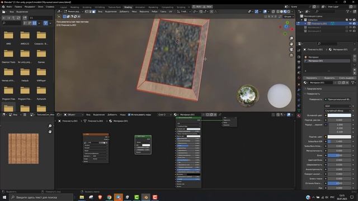
Task: Adjust the Subsurface IOR value slider
Action: pyautogui.click(x=340, y=141)
